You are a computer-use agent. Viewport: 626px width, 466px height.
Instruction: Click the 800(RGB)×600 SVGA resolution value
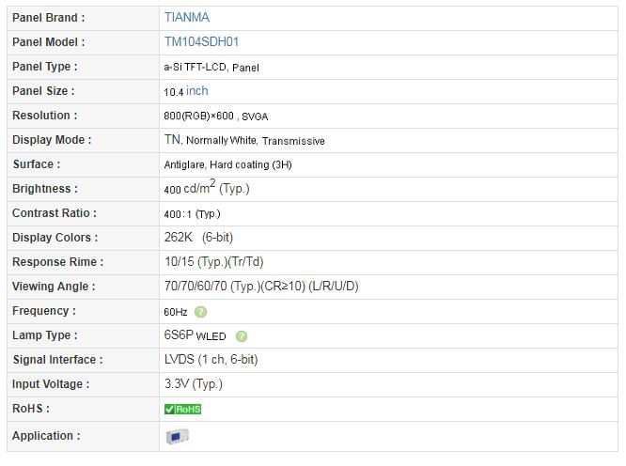216,116
